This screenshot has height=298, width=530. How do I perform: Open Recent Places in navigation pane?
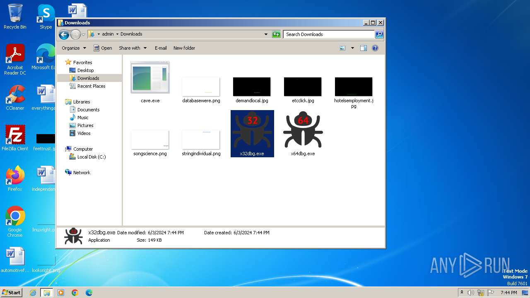91,86
